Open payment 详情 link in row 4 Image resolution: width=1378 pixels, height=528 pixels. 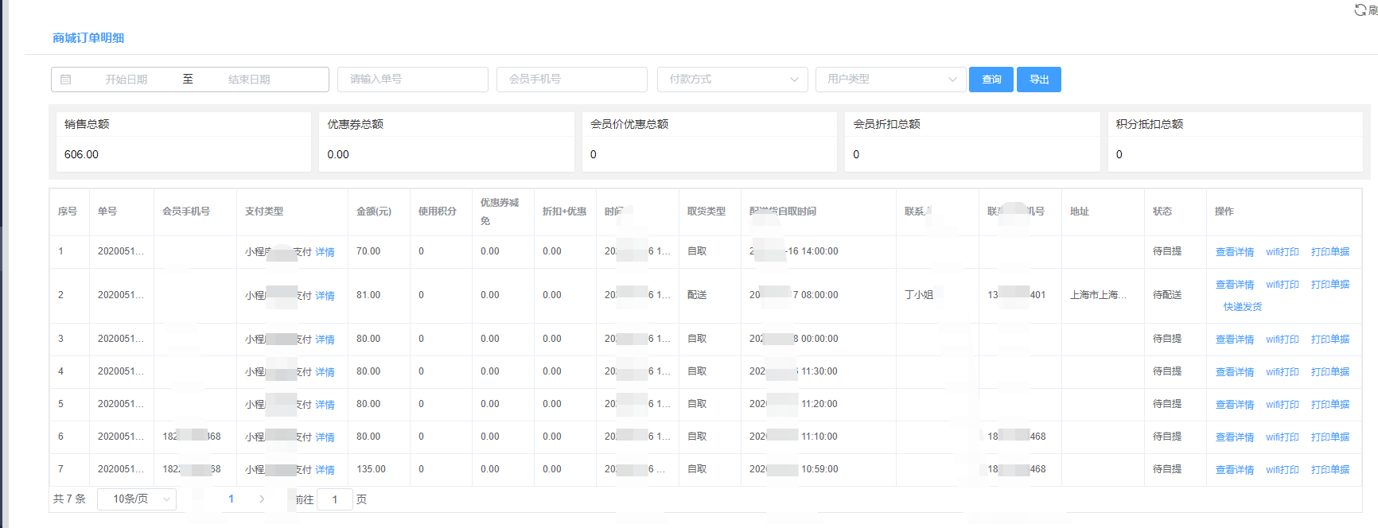pos(325,372)
